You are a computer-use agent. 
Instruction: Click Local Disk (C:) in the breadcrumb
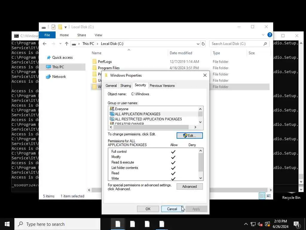tap(112, 44)
